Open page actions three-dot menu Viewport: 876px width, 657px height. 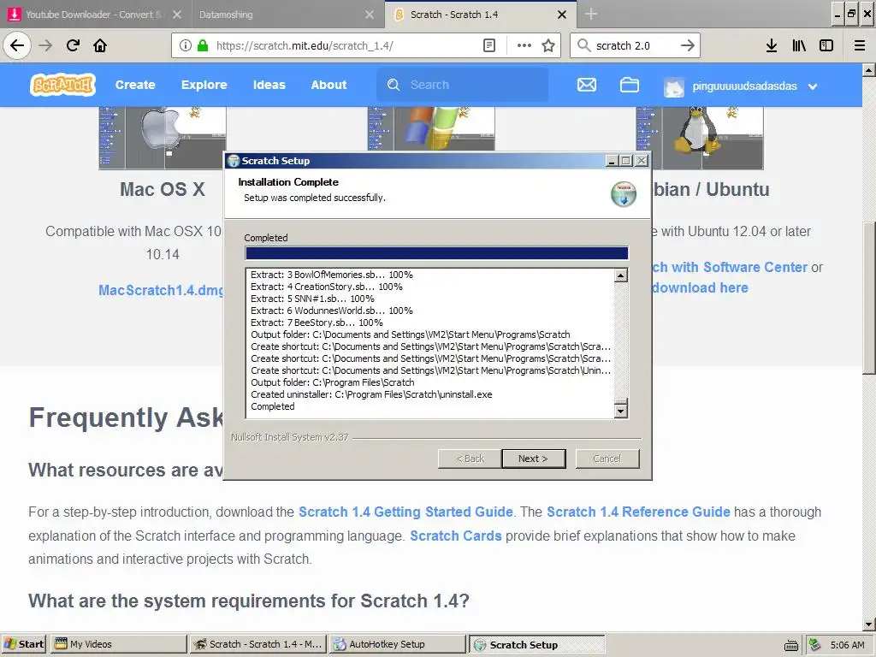[524, 45]
